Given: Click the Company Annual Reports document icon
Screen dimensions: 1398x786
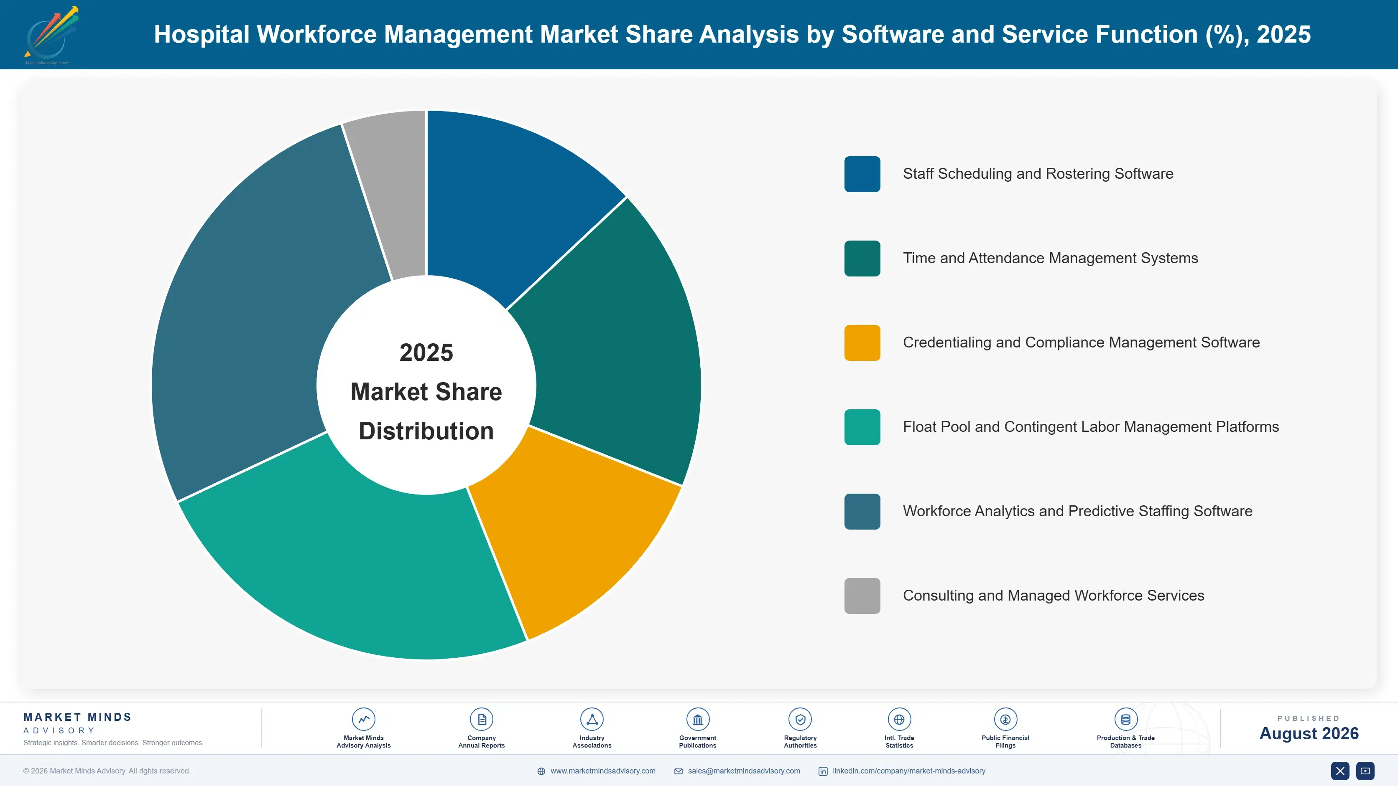Looking at the screenshot, I should [481, 719].
